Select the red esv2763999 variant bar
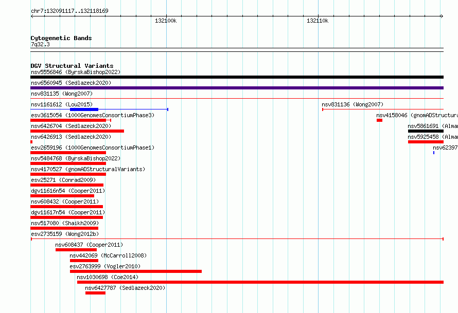The height and width of the screenshot is (313, 458). (x=136, y=271)
